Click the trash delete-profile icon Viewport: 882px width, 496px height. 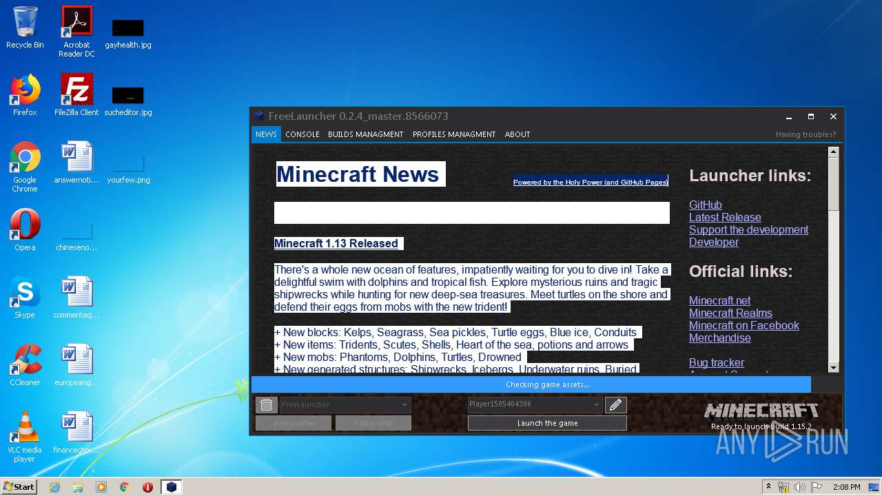coord(266,404)
